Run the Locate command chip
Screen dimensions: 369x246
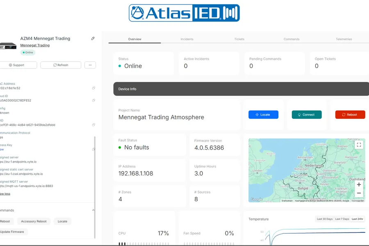62,221
